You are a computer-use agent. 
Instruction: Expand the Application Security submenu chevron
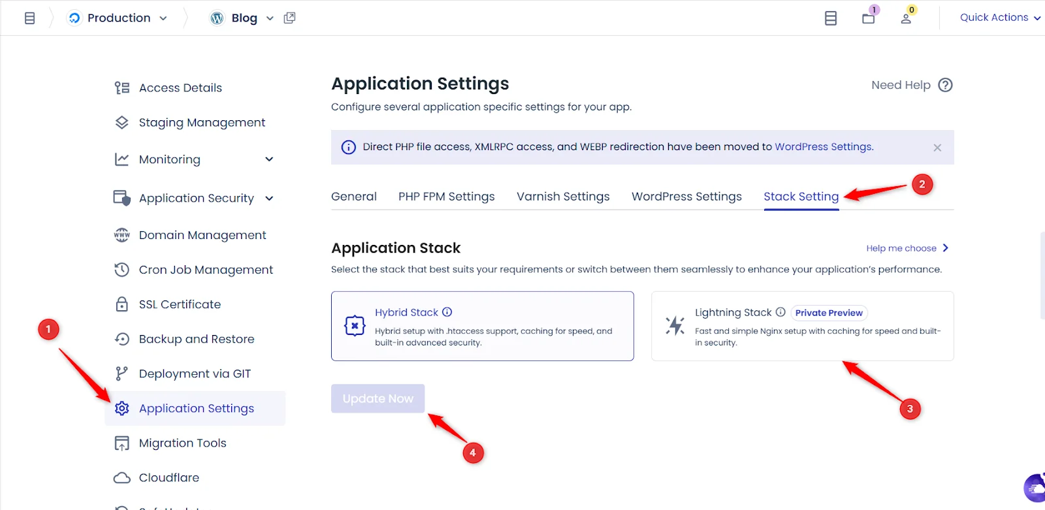pyautogui.click(x=269, y=199)
